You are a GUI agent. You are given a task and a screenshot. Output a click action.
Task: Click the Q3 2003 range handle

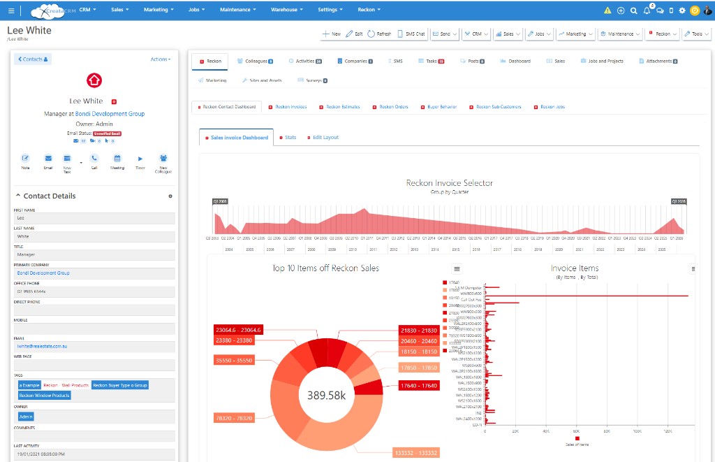click(220, 201)
